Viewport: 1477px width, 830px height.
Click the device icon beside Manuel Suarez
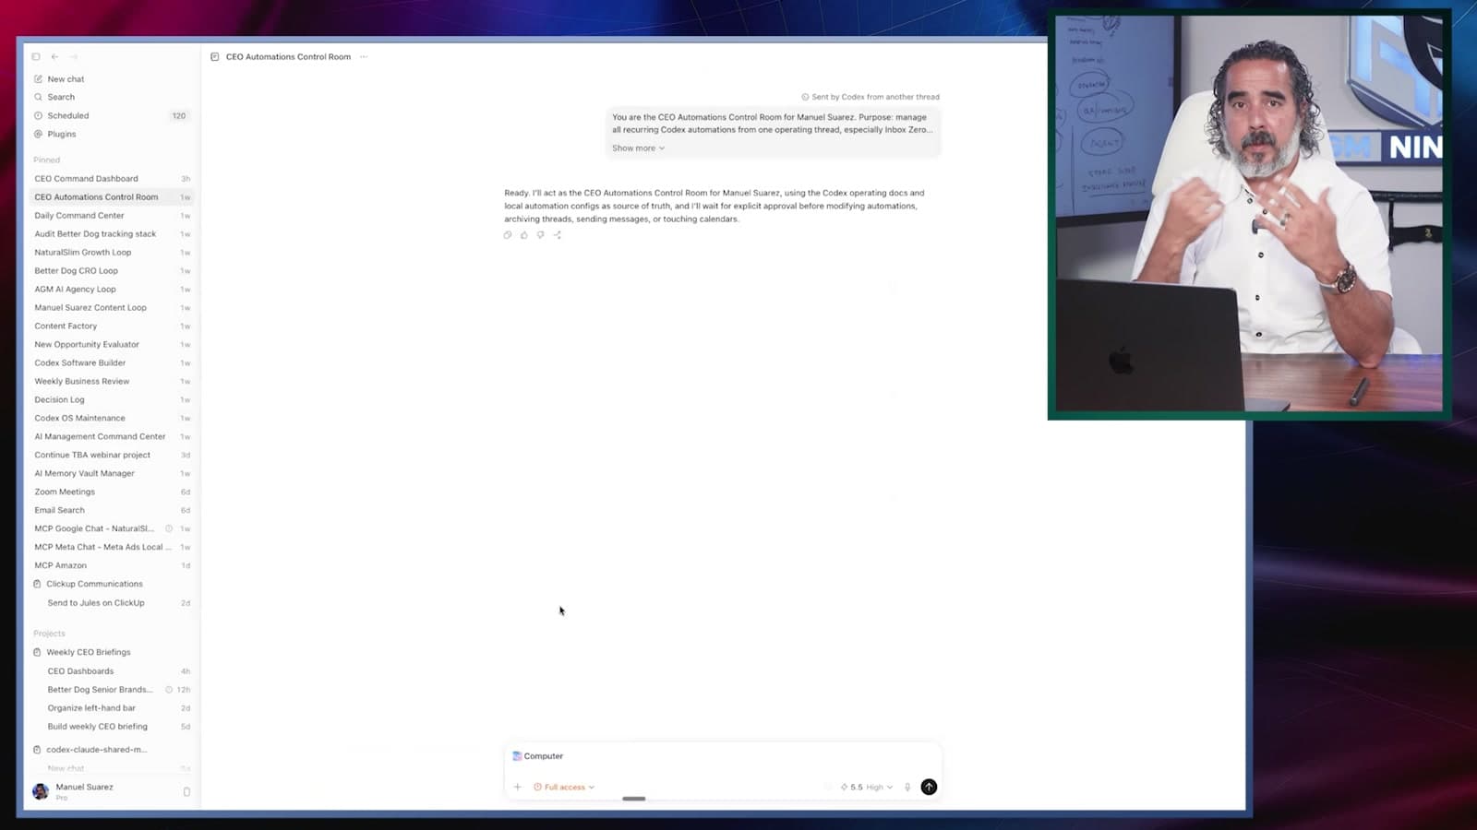click(186, 791)
